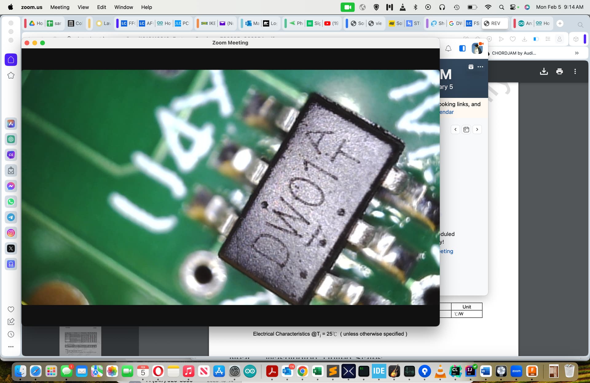Click the schedule meeting calendar-plus icon
The image size is (590, 383).
[x=471, y=67]
